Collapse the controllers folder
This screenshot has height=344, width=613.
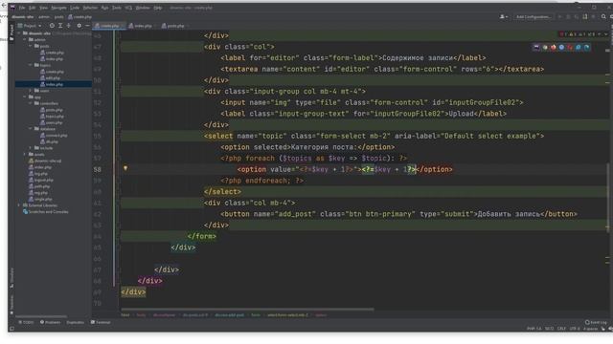tap(31, 103)
